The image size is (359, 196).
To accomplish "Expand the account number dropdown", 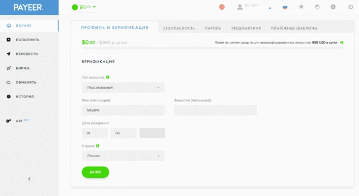I will click(269, 8).
